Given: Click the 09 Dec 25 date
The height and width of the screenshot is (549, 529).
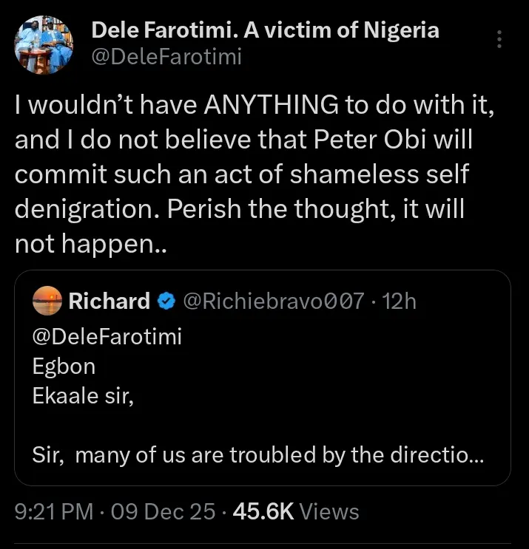Looking at the screenshot, I should [x=164, y=511].
